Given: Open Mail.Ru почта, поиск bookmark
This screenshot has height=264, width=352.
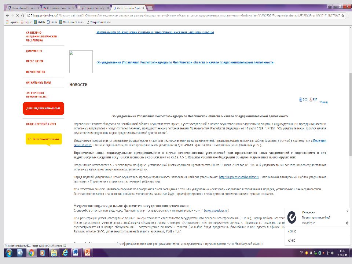Looking at the screenshot, I should (x=71, y=22).
